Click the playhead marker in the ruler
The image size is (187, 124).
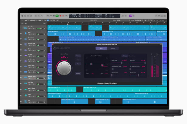coord(68,24)
